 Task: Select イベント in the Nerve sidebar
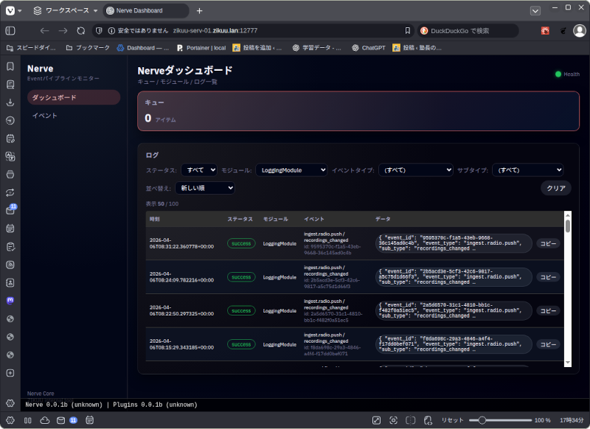pos(45,116)
